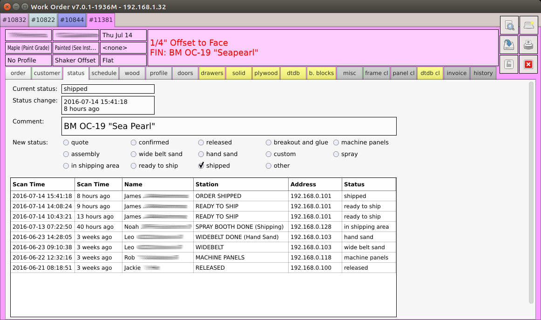Open the 'schedule' tab
The image size is (541, 320).
point(104,73)
